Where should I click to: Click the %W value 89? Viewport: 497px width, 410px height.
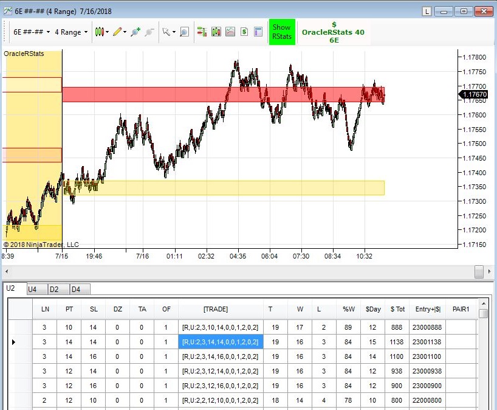point(348,327)
